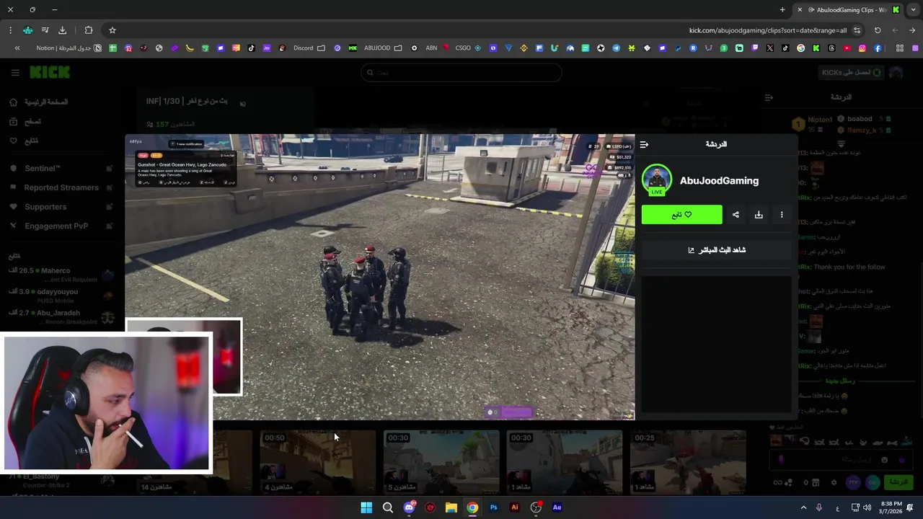Open the YouTube bookmark icon
The width and height of the screenshot is (923, 519).
(x=847, y=48)
